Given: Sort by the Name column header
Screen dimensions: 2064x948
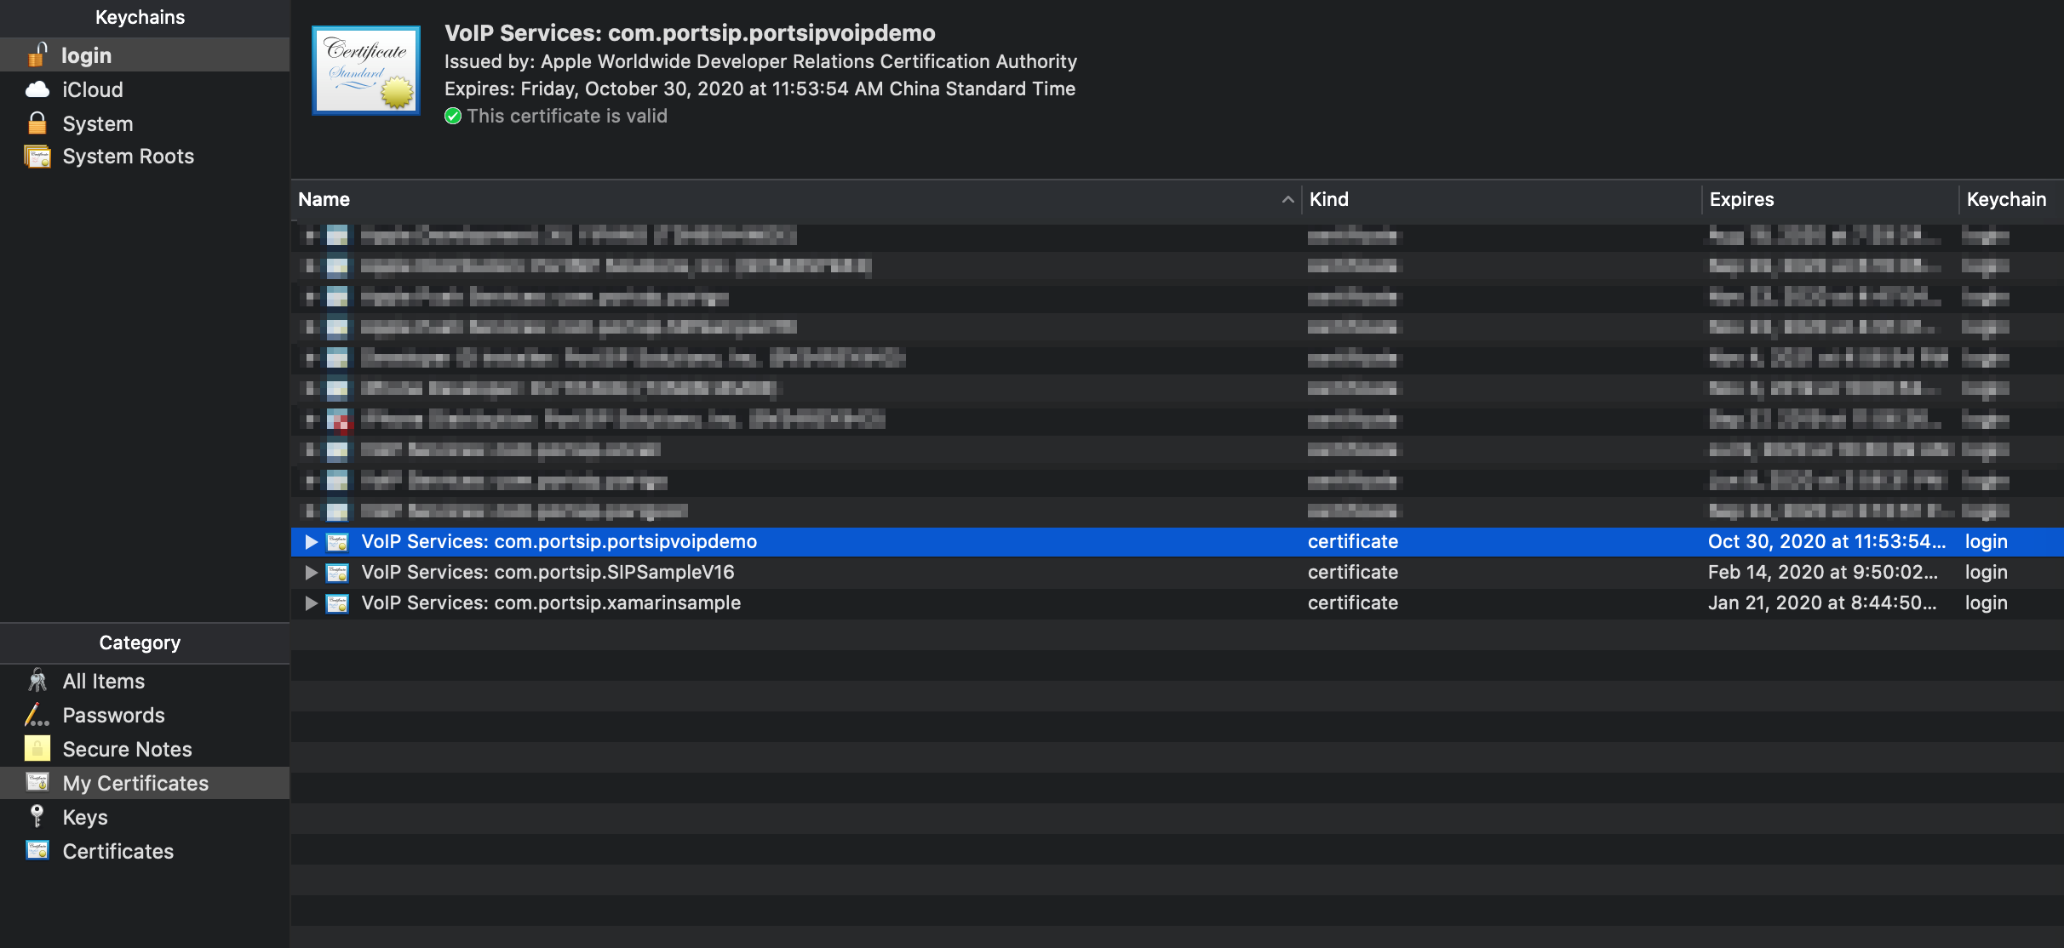Looking at the screenshot, I should point(324,199).
